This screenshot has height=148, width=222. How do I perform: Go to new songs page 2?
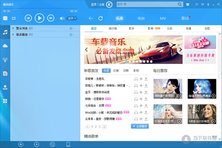[x=96, y=127]
